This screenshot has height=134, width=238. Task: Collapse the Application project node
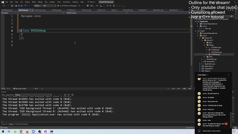196,22
